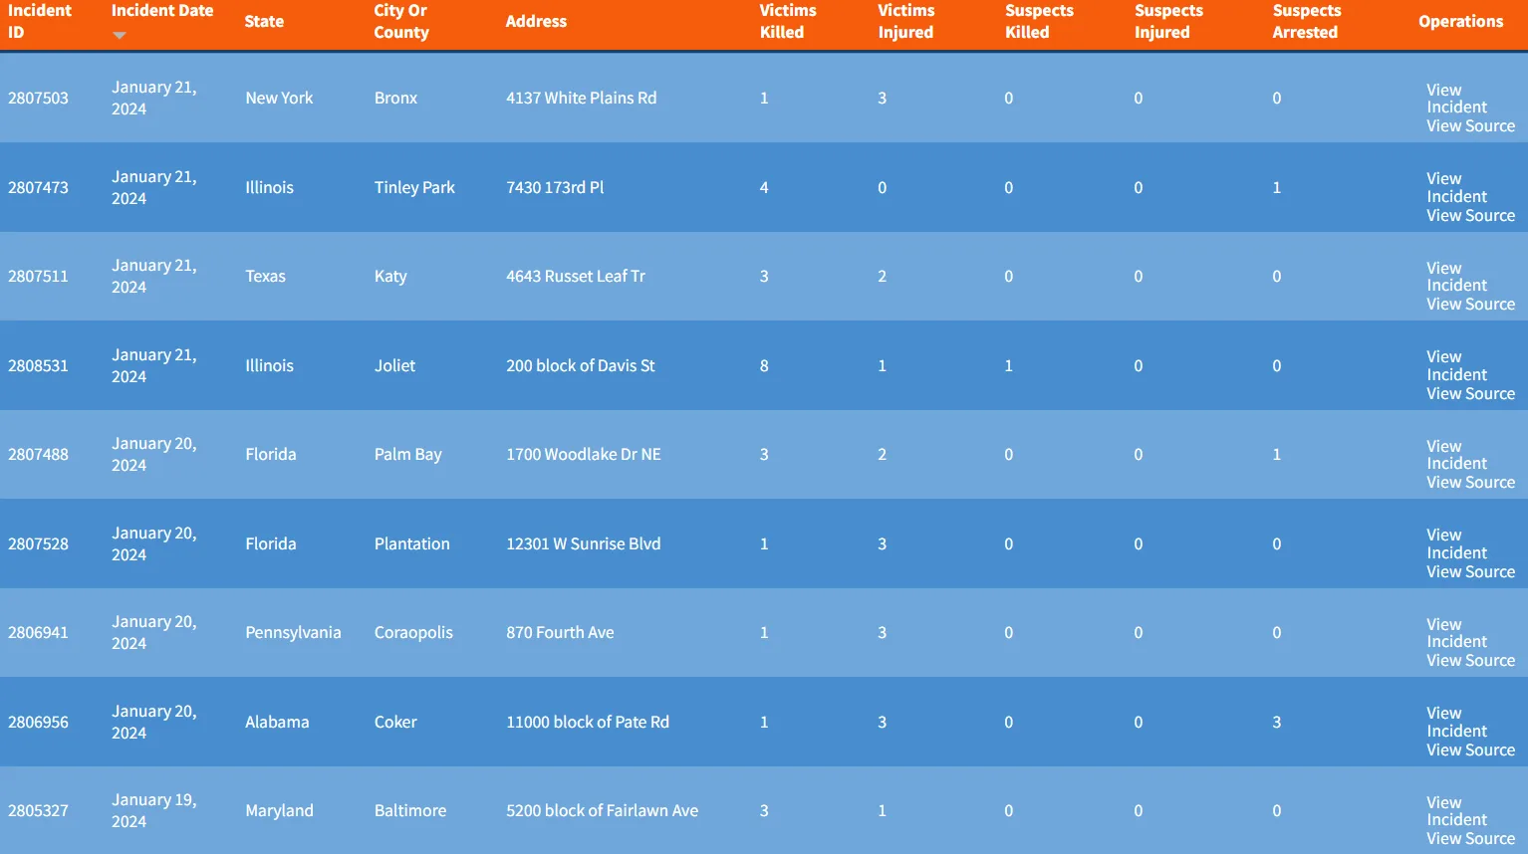Sort by Address column header
The width and height of the screenshot is (1528, 854).
point(536,21)
